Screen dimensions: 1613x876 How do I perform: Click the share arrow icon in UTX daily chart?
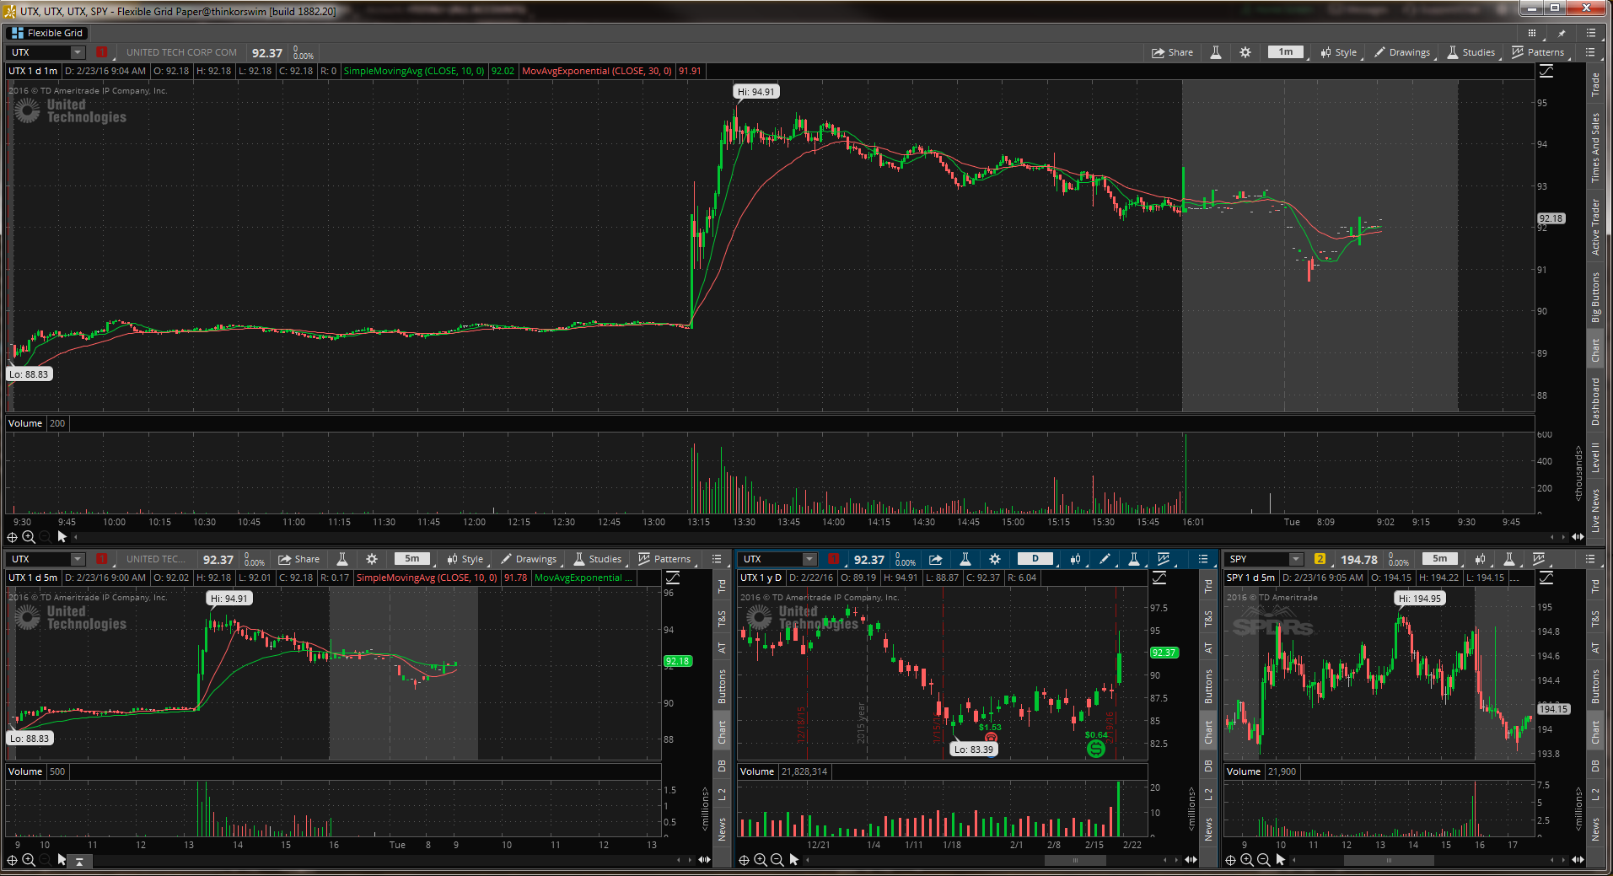[936, 559]
